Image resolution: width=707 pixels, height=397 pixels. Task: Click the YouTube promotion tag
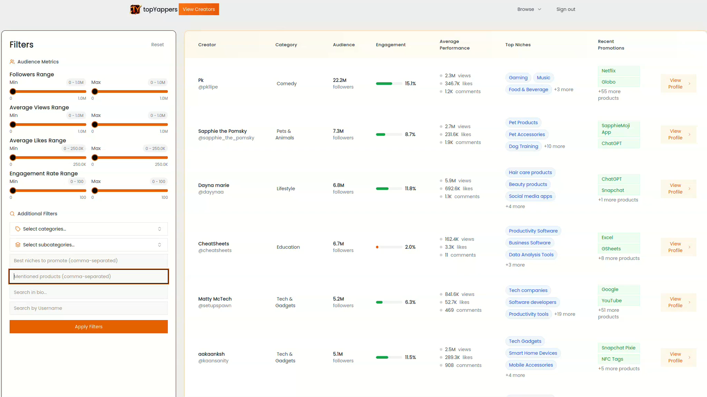click(619, 301)
